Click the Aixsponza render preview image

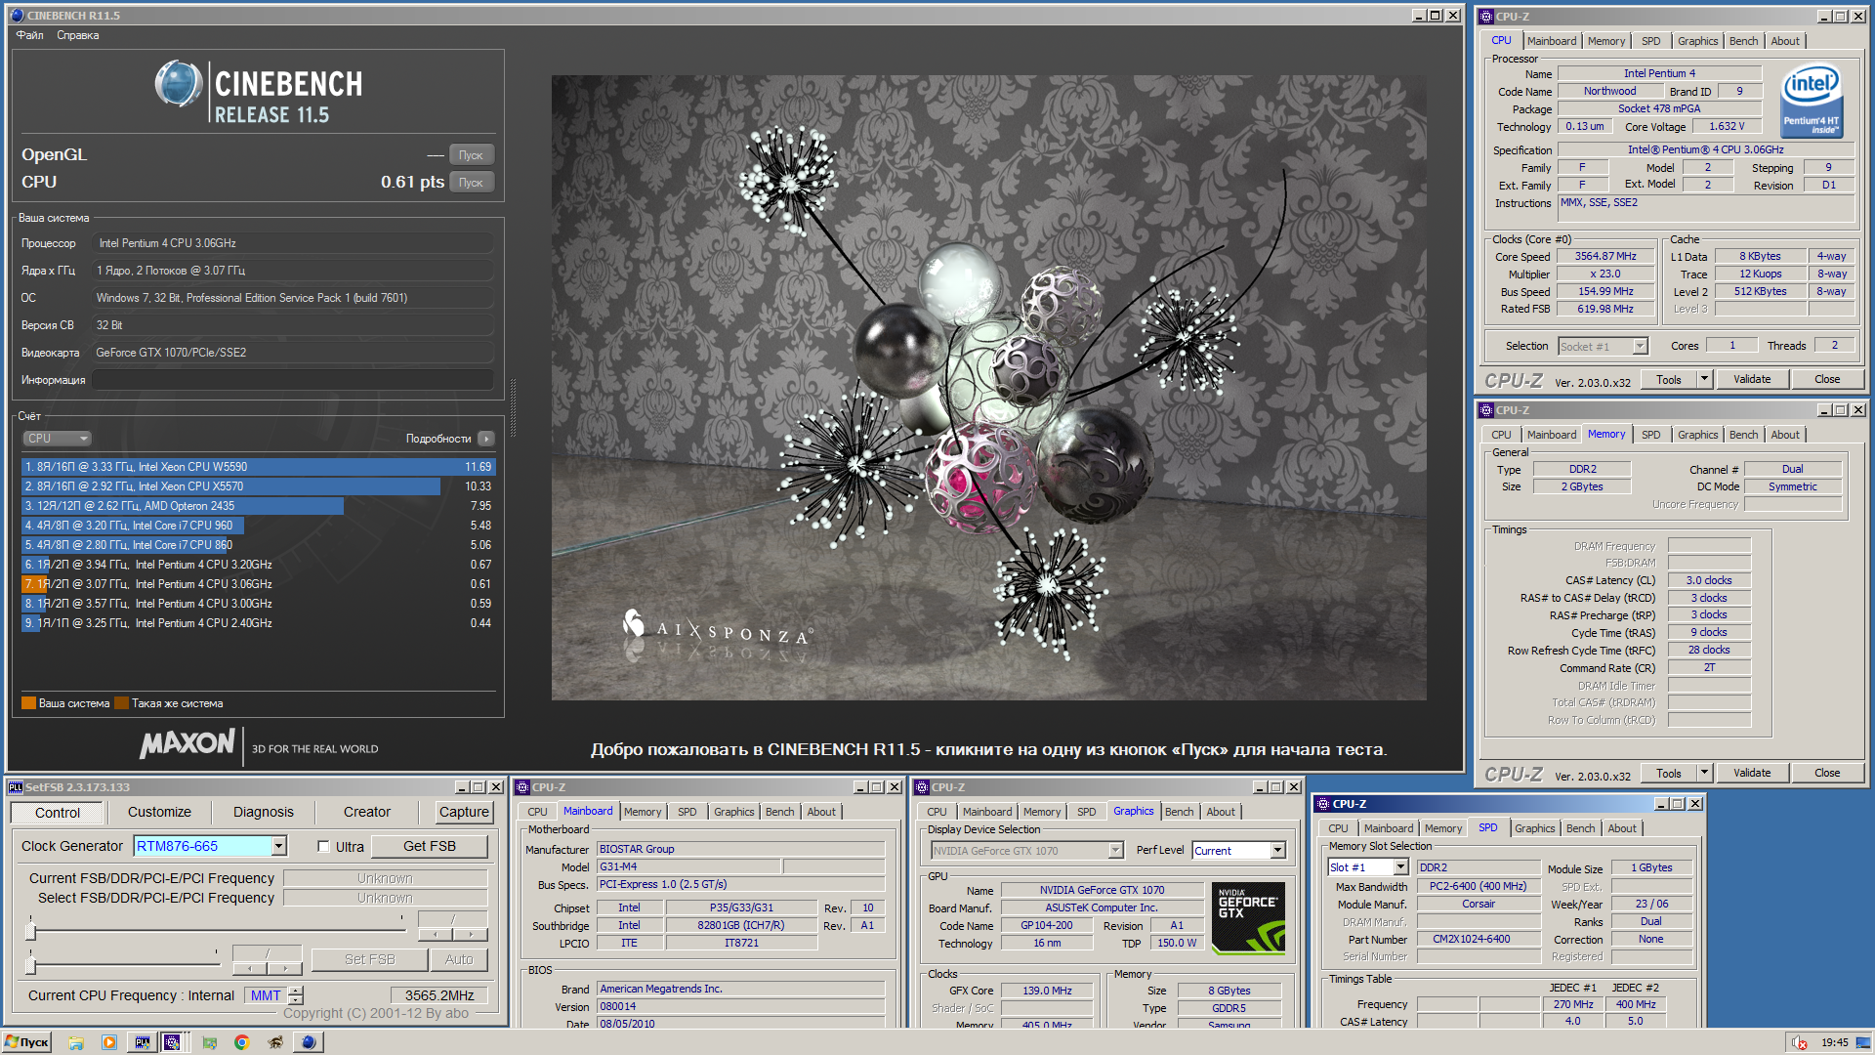[x=988, y=388]
